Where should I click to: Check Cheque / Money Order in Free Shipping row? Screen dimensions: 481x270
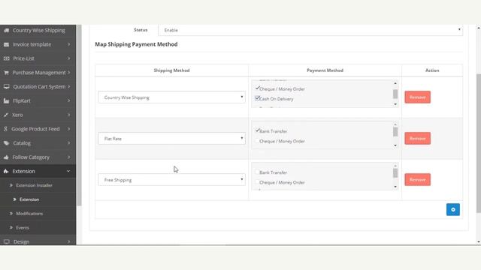pyautogui.click(x=257, y=182)
